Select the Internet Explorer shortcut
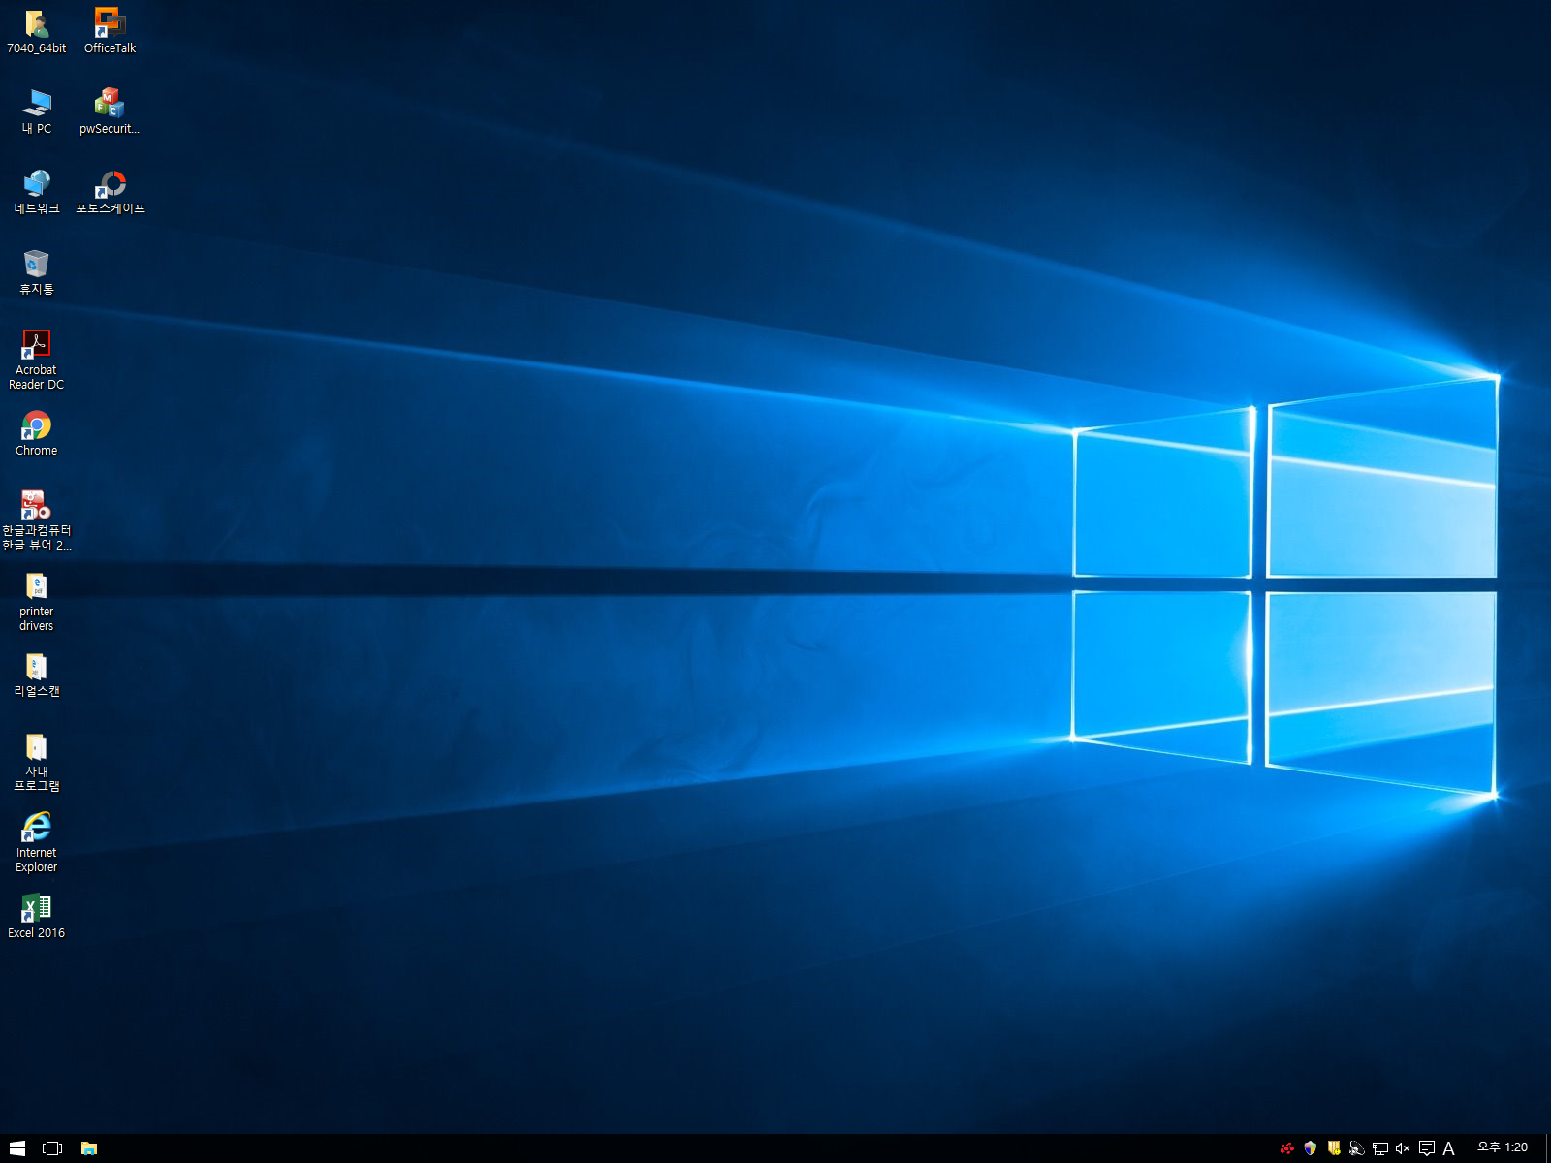 [37, 842]
